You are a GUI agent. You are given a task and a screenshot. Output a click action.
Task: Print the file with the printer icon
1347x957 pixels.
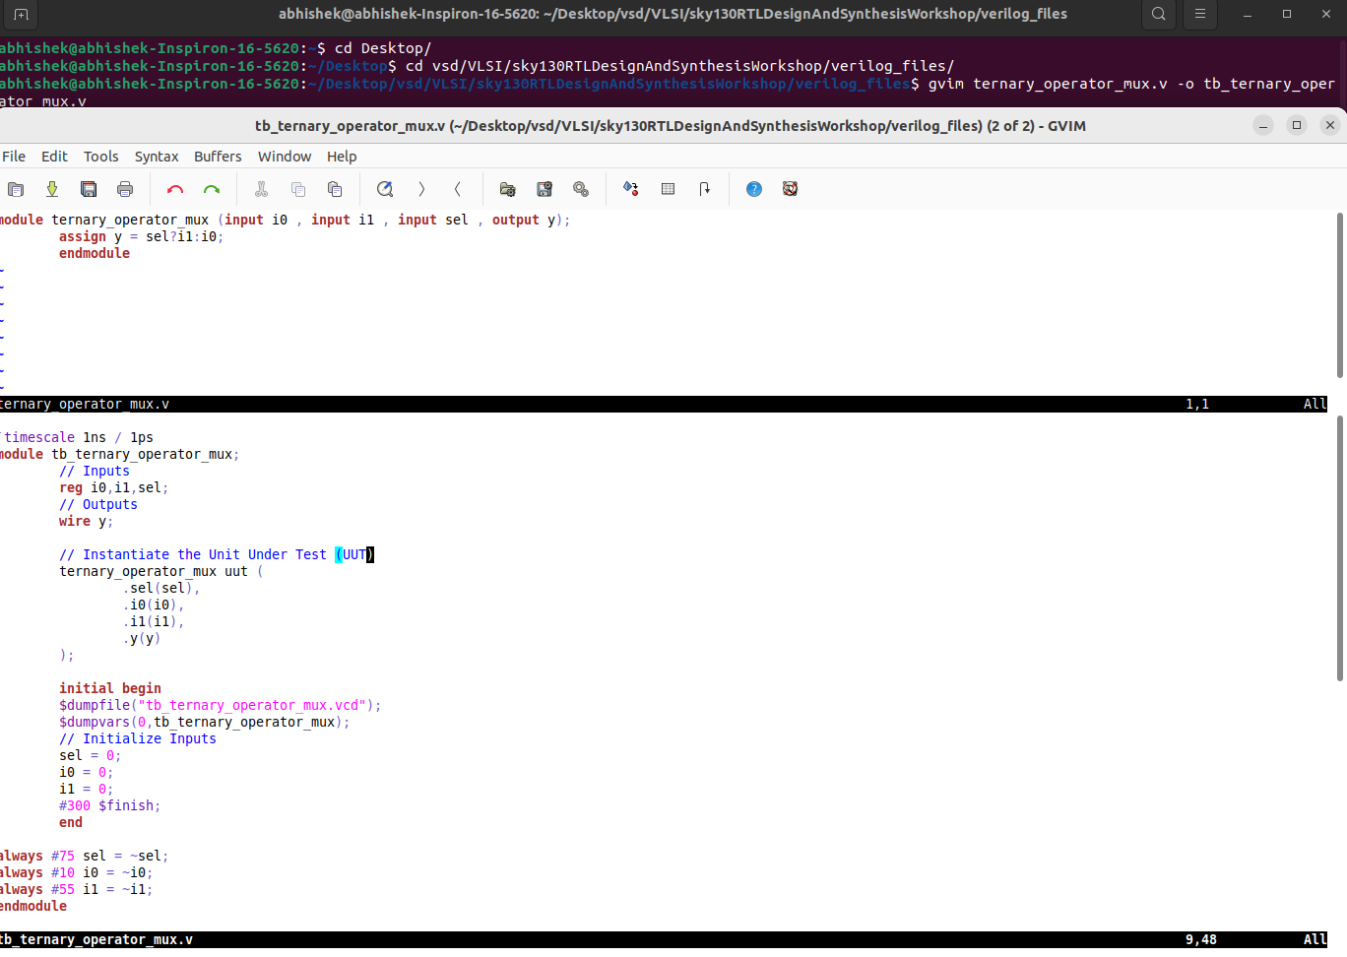[125, 188]
